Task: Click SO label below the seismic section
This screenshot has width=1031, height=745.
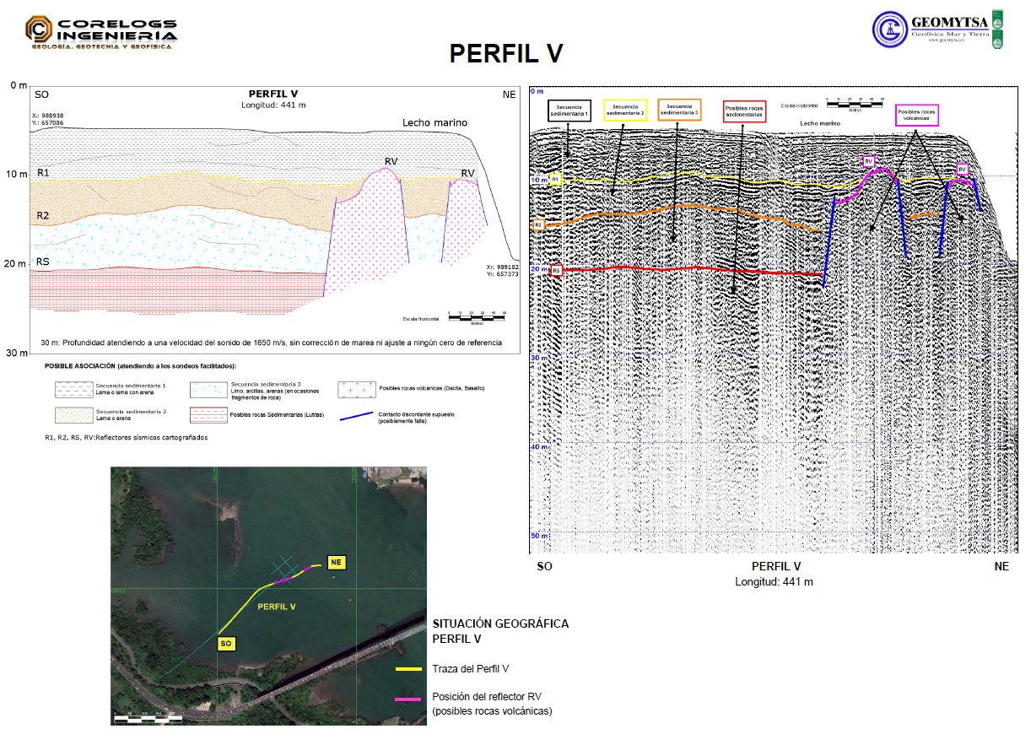Action: point(545,567)
